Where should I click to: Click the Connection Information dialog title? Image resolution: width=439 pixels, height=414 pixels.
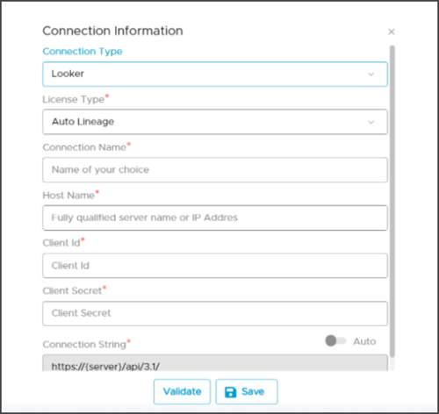[113, 31]
